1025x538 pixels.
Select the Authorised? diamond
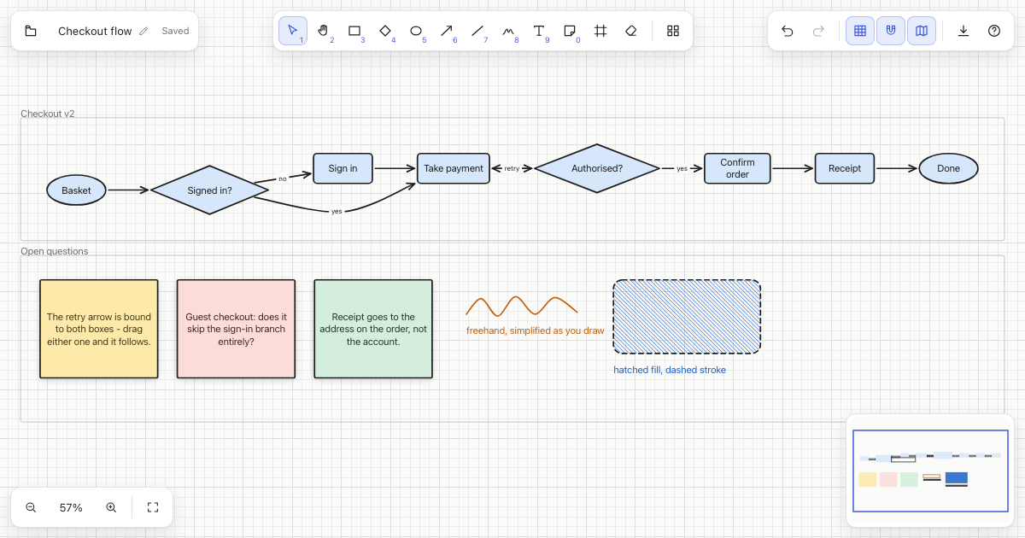tap(597, 168)
